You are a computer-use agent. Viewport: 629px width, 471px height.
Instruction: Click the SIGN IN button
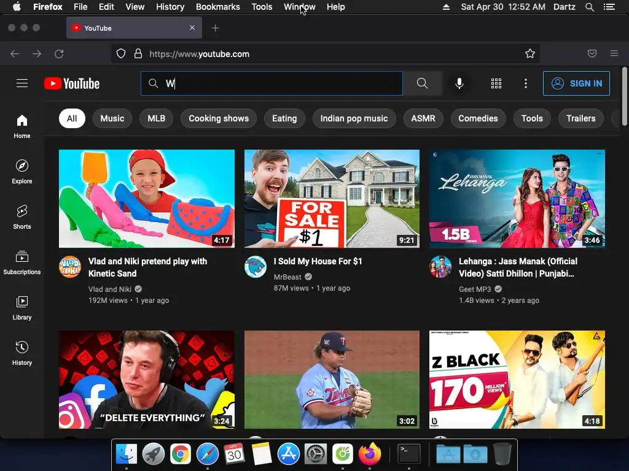(576, 83)
